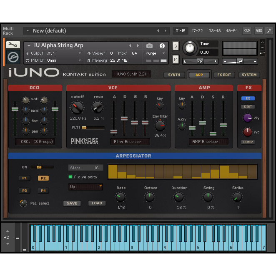Screen dimensions: 276x276
Task: Switch to the ARP tab
Action: pos(199,75)
